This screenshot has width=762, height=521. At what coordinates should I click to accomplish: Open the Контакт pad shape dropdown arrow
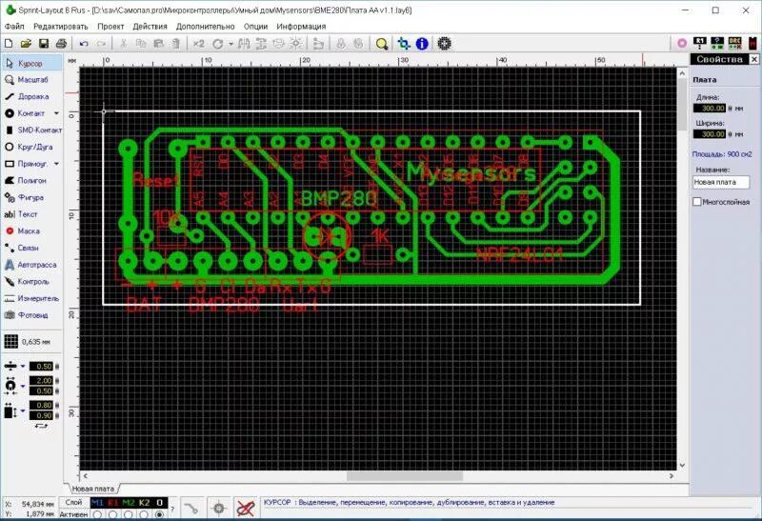click(x=56, y=113)
